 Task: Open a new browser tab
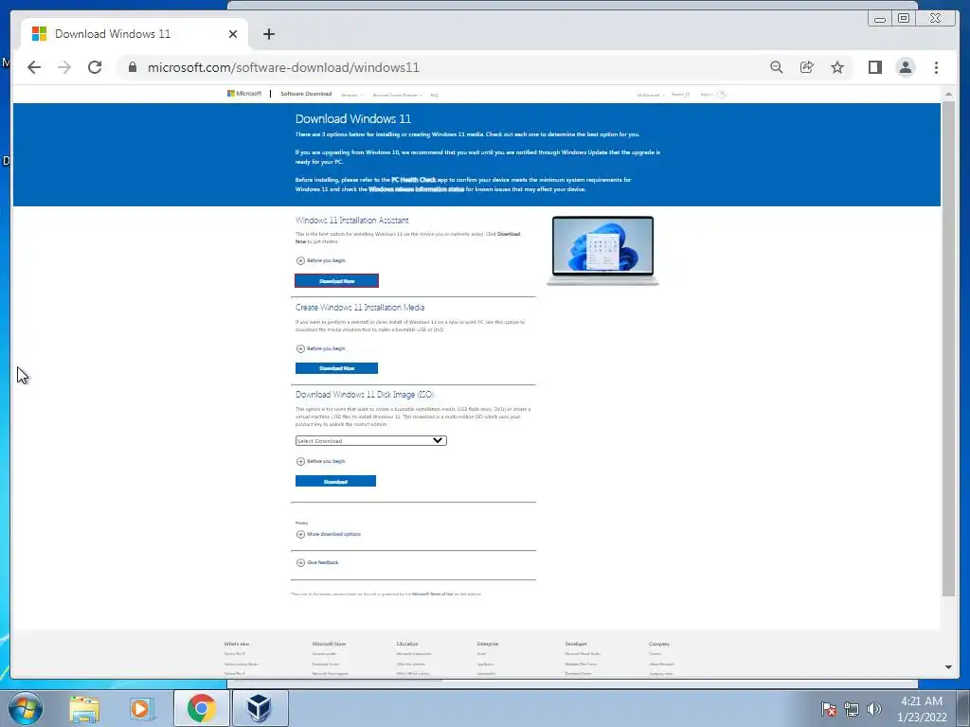[268, 34]
